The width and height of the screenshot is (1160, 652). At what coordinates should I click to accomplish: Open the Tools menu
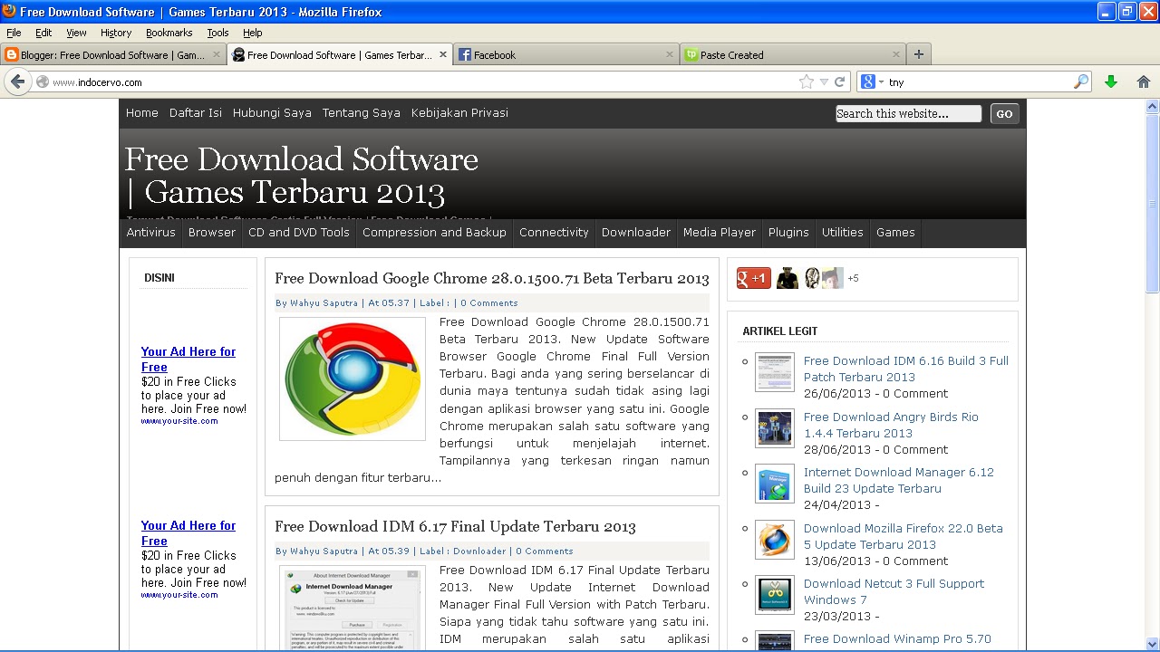[217, 33]
